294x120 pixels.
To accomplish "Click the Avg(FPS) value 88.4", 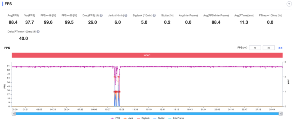I will [x=13, y=22].
